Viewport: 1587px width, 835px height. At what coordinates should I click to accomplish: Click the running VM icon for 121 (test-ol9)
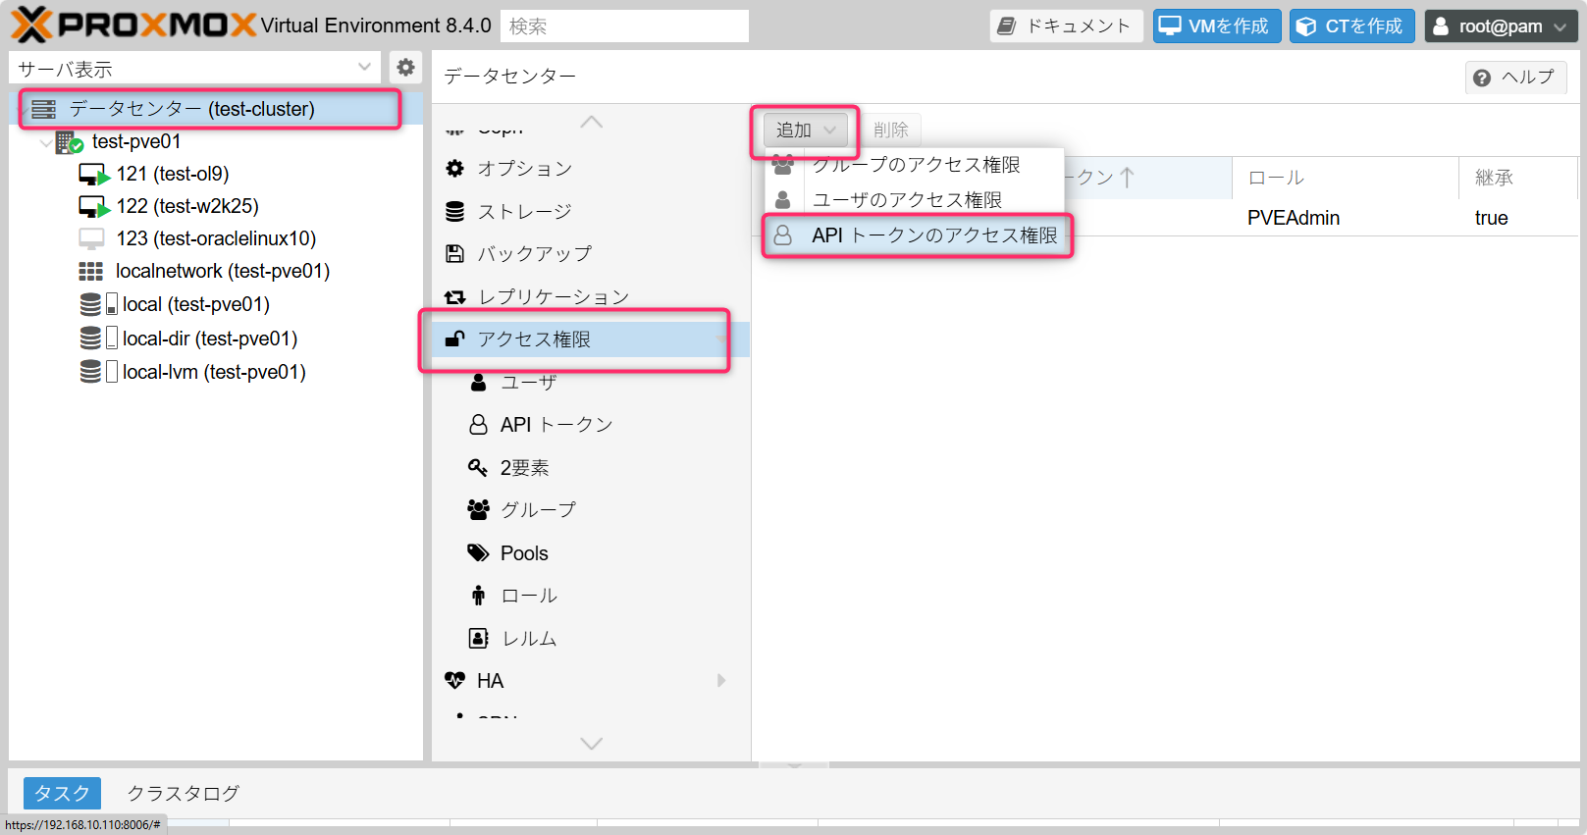pyautogui.click(x=94, y=175)
